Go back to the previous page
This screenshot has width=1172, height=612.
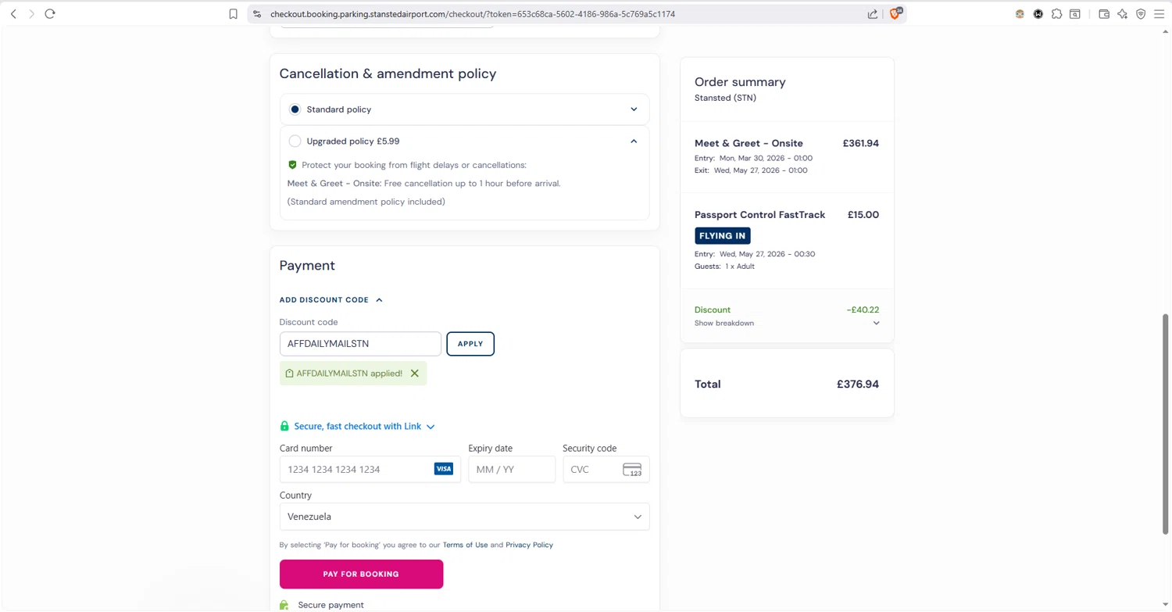13,14
